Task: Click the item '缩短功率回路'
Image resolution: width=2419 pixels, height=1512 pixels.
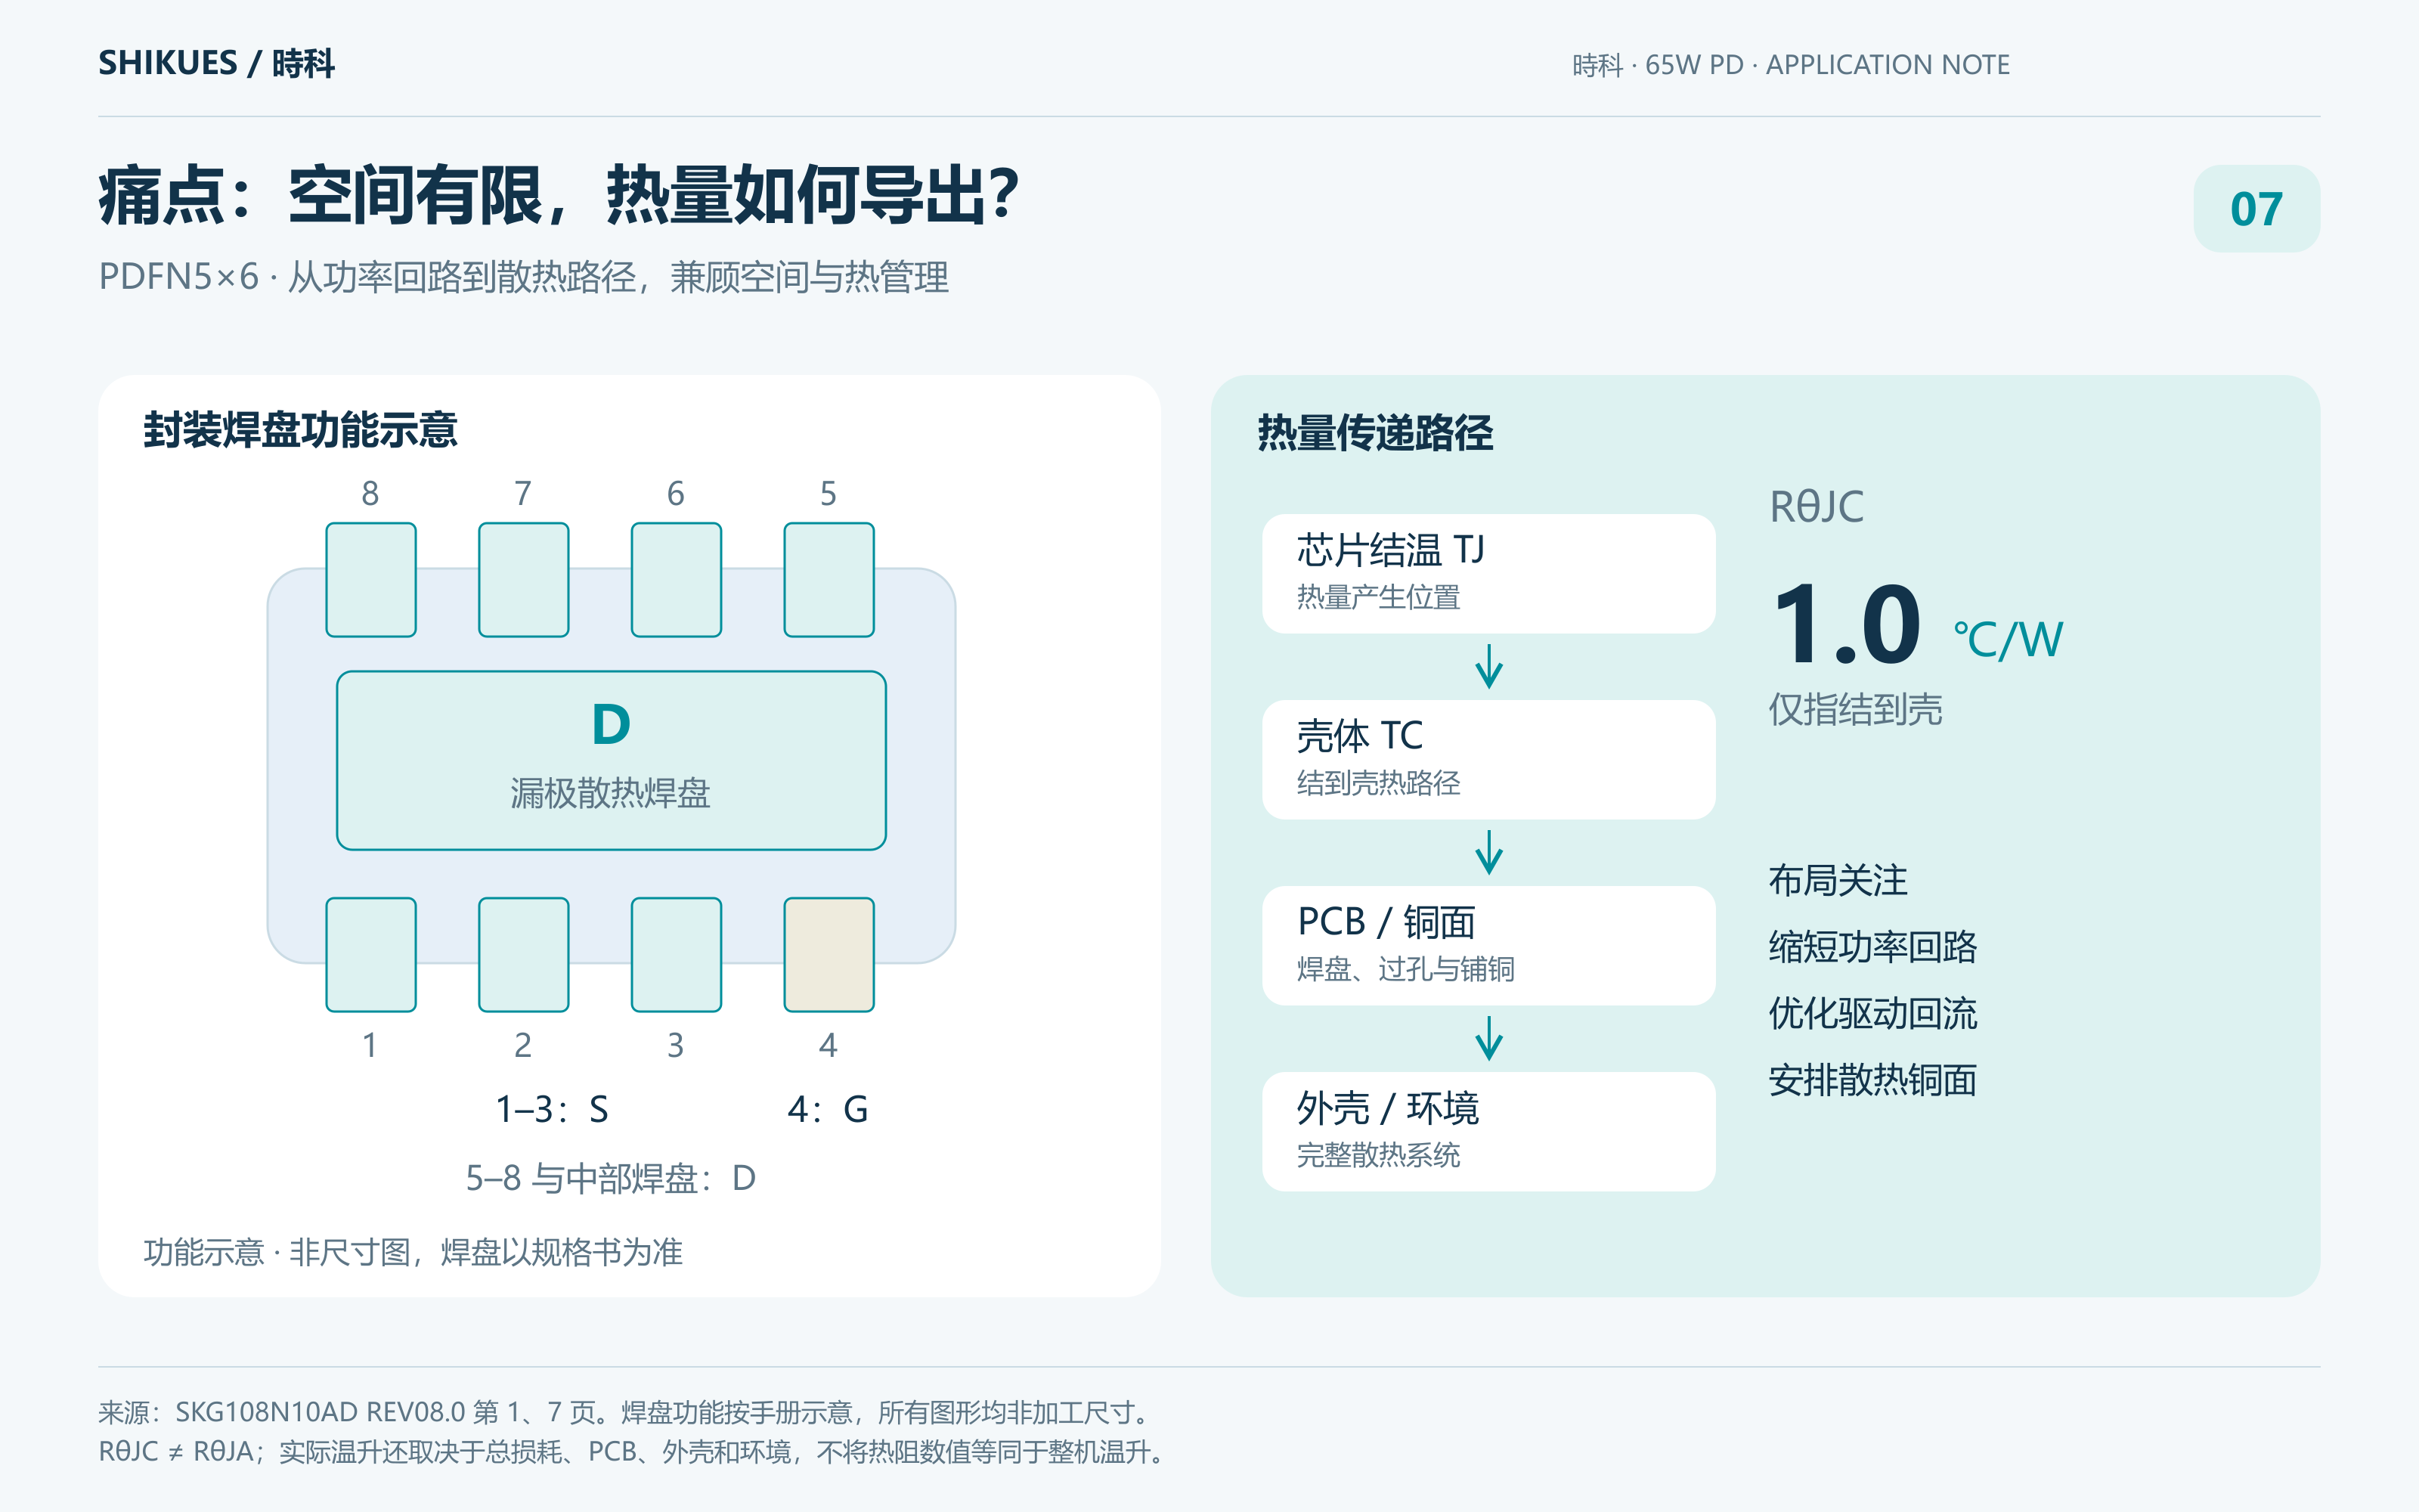Action: 1872,947
